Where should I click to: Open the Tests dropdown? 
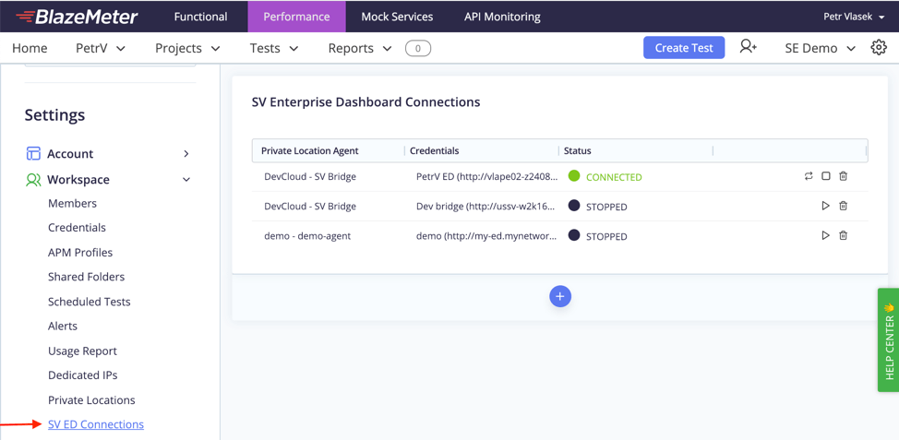tap(274, 48)
